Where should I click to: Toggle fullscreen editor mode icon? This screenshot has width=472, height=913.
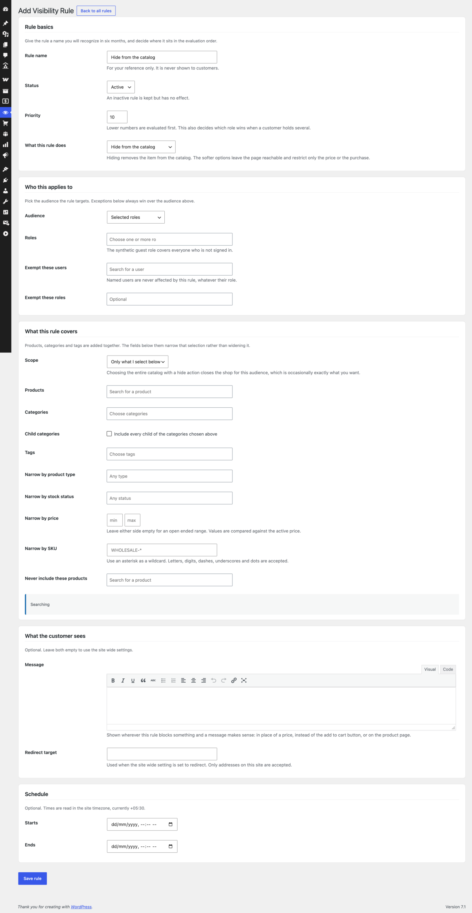click(244, 680)
